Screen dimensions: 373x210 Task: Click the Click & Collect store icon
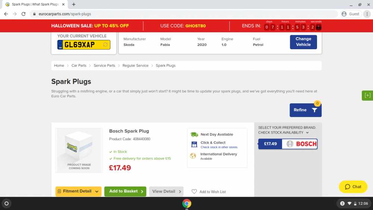point(194,144)
